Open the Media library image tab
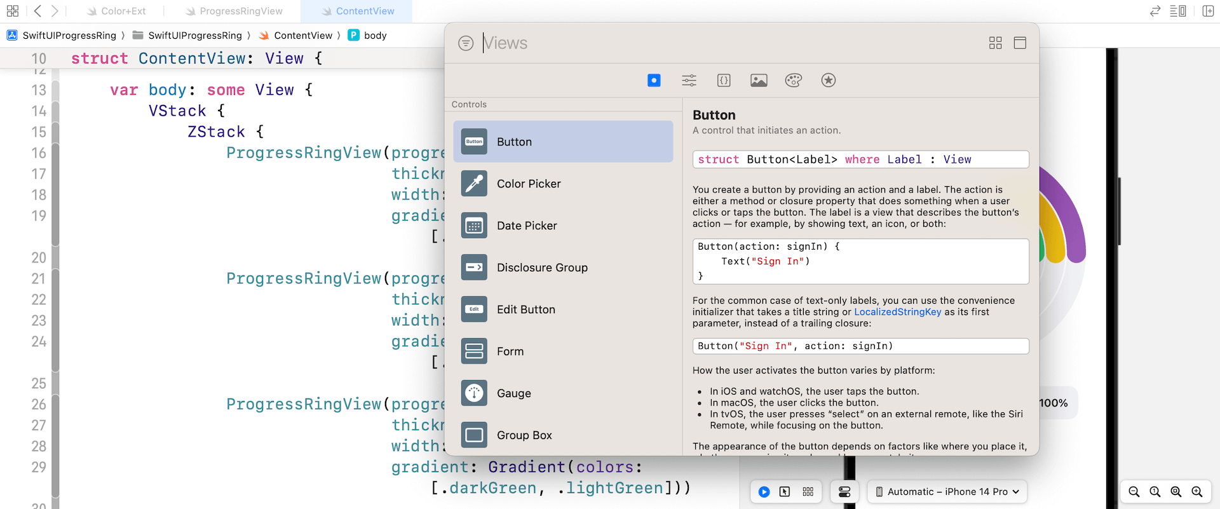This screenshot has width=1220, height=509. pos(759,80)
